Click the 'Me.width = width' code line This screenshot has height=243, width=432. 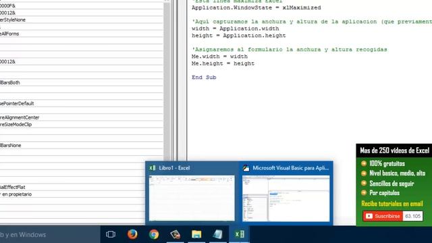pos(219,57)
